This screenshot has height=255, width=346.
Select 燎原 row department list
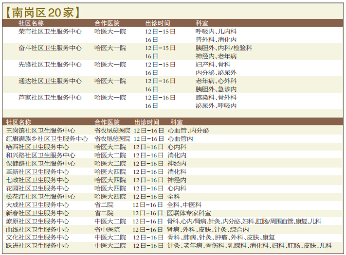[244, 221]
